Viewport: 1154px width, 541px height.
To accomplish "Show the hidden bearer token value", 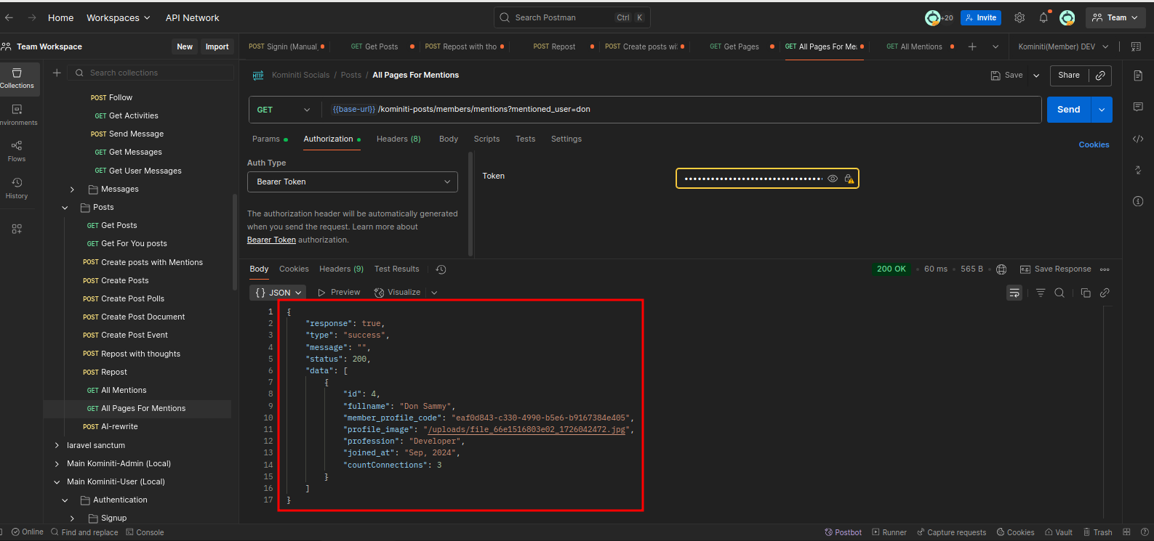I will [x=833, y=179].
